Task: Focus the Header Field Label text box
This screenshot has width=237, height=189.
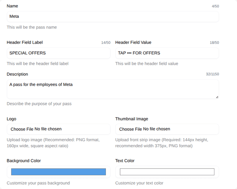Action: tap(59, 53)
